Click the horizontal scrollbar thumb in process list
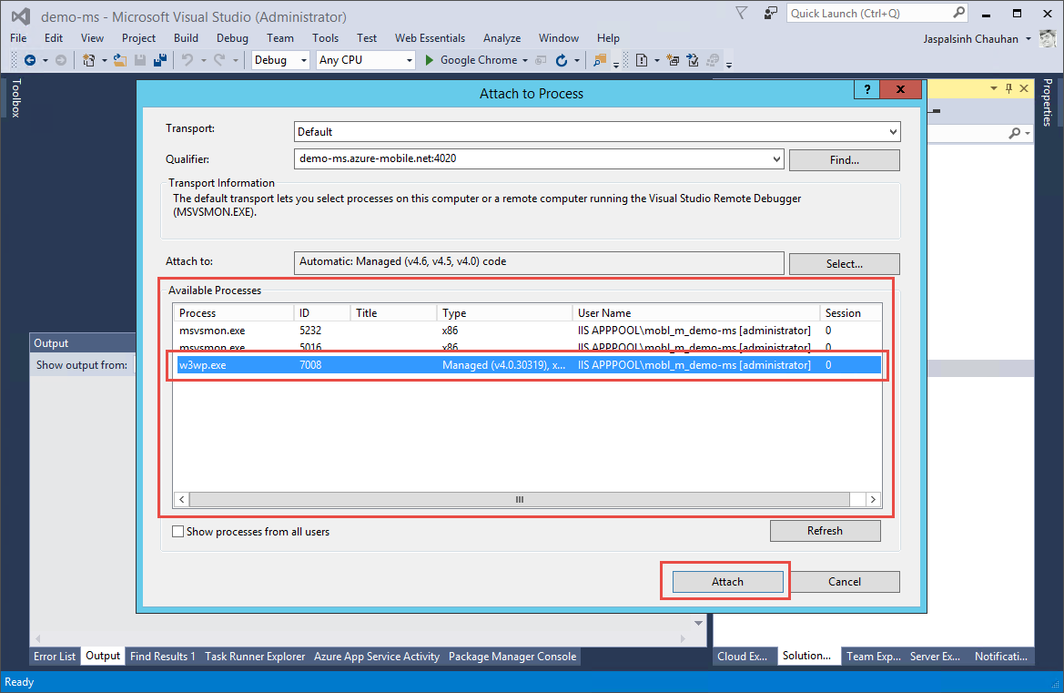Screen dimensions: 1064x693 pos(519,500)
